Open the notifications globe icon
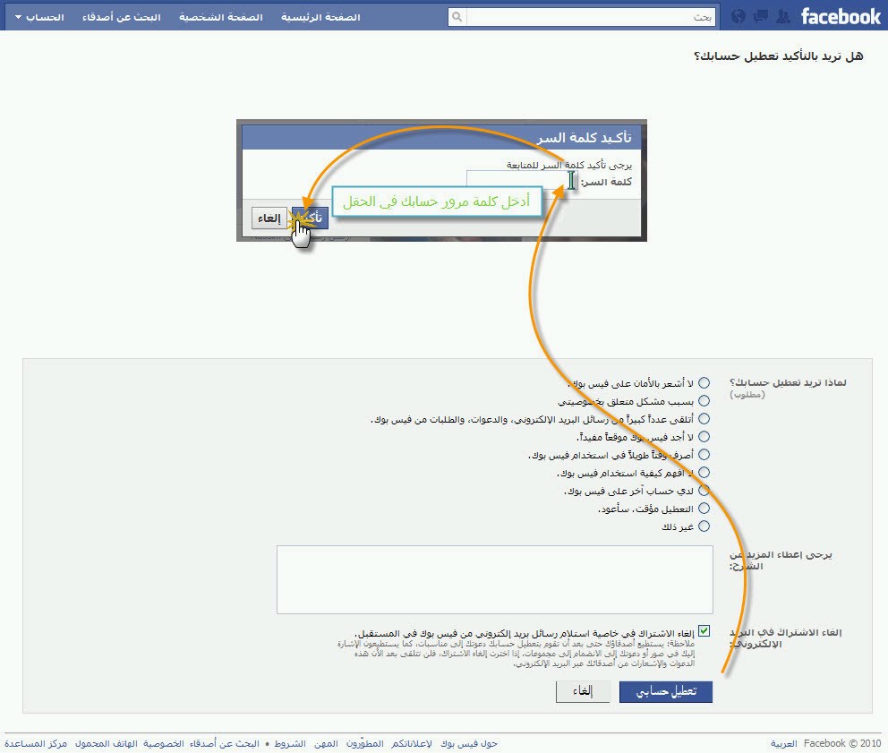 (x=738, y=16)
